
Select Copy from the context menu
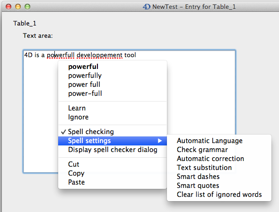(113, 173)
